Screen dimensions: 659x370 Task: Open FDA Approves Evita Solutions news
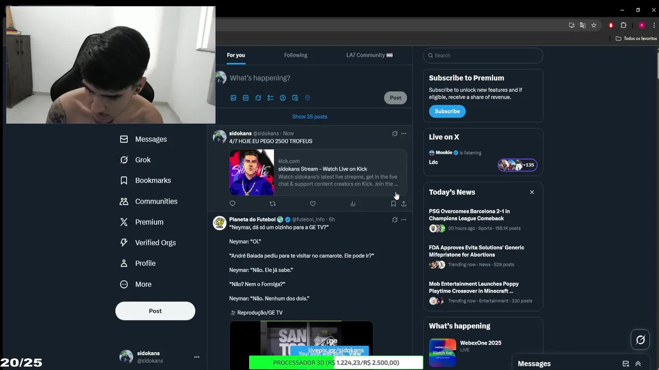(x=483, y=256)
